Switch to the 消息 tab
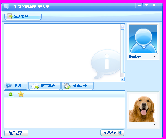Viewport: 166px width, 139px height. (x=16, y=86)
